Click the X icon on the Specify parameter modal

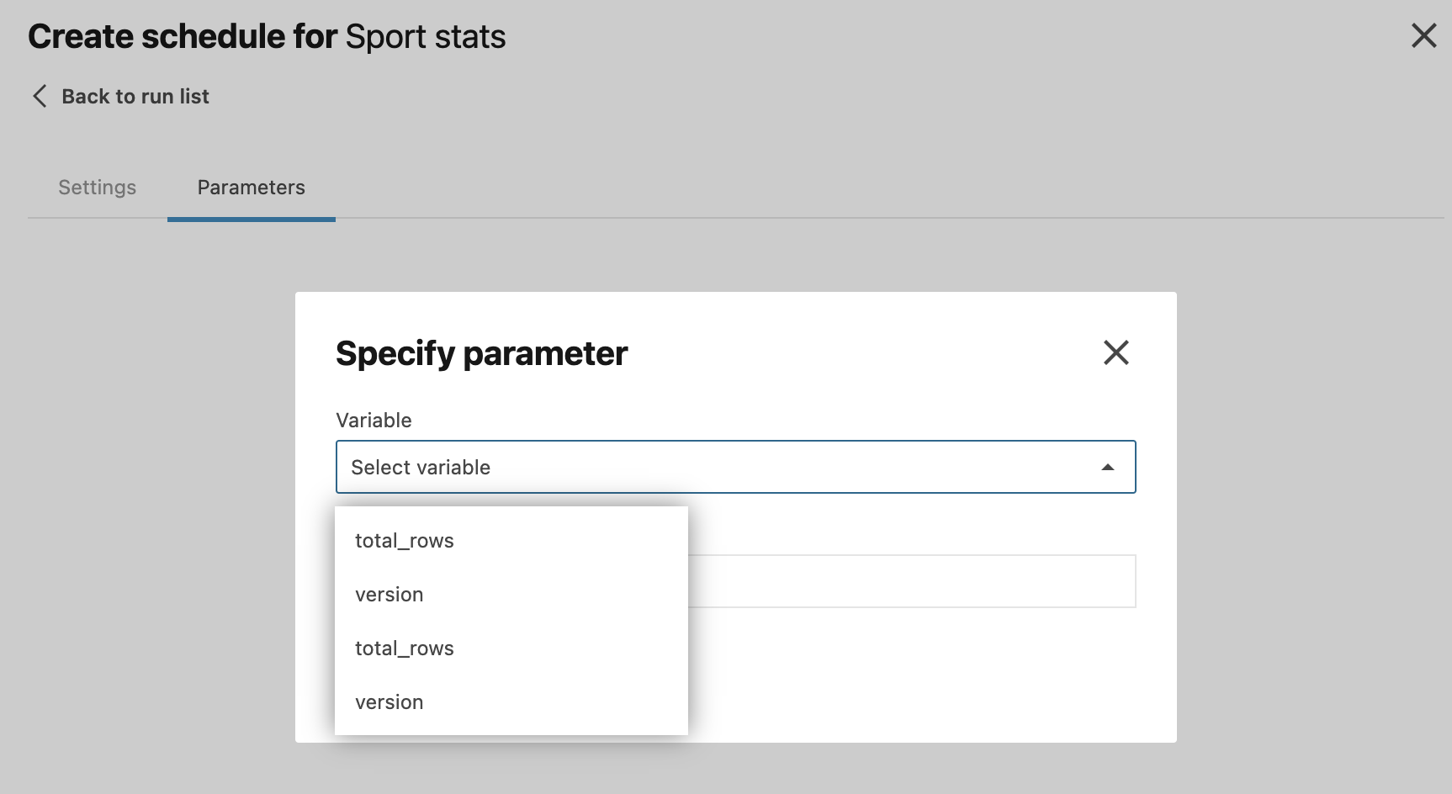coord(1115,353)
